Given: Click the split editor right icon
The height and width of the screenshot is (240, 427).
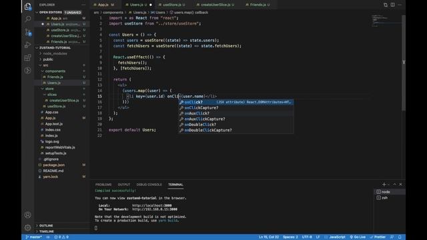Looking at the screenshot, I should (393, 5).
